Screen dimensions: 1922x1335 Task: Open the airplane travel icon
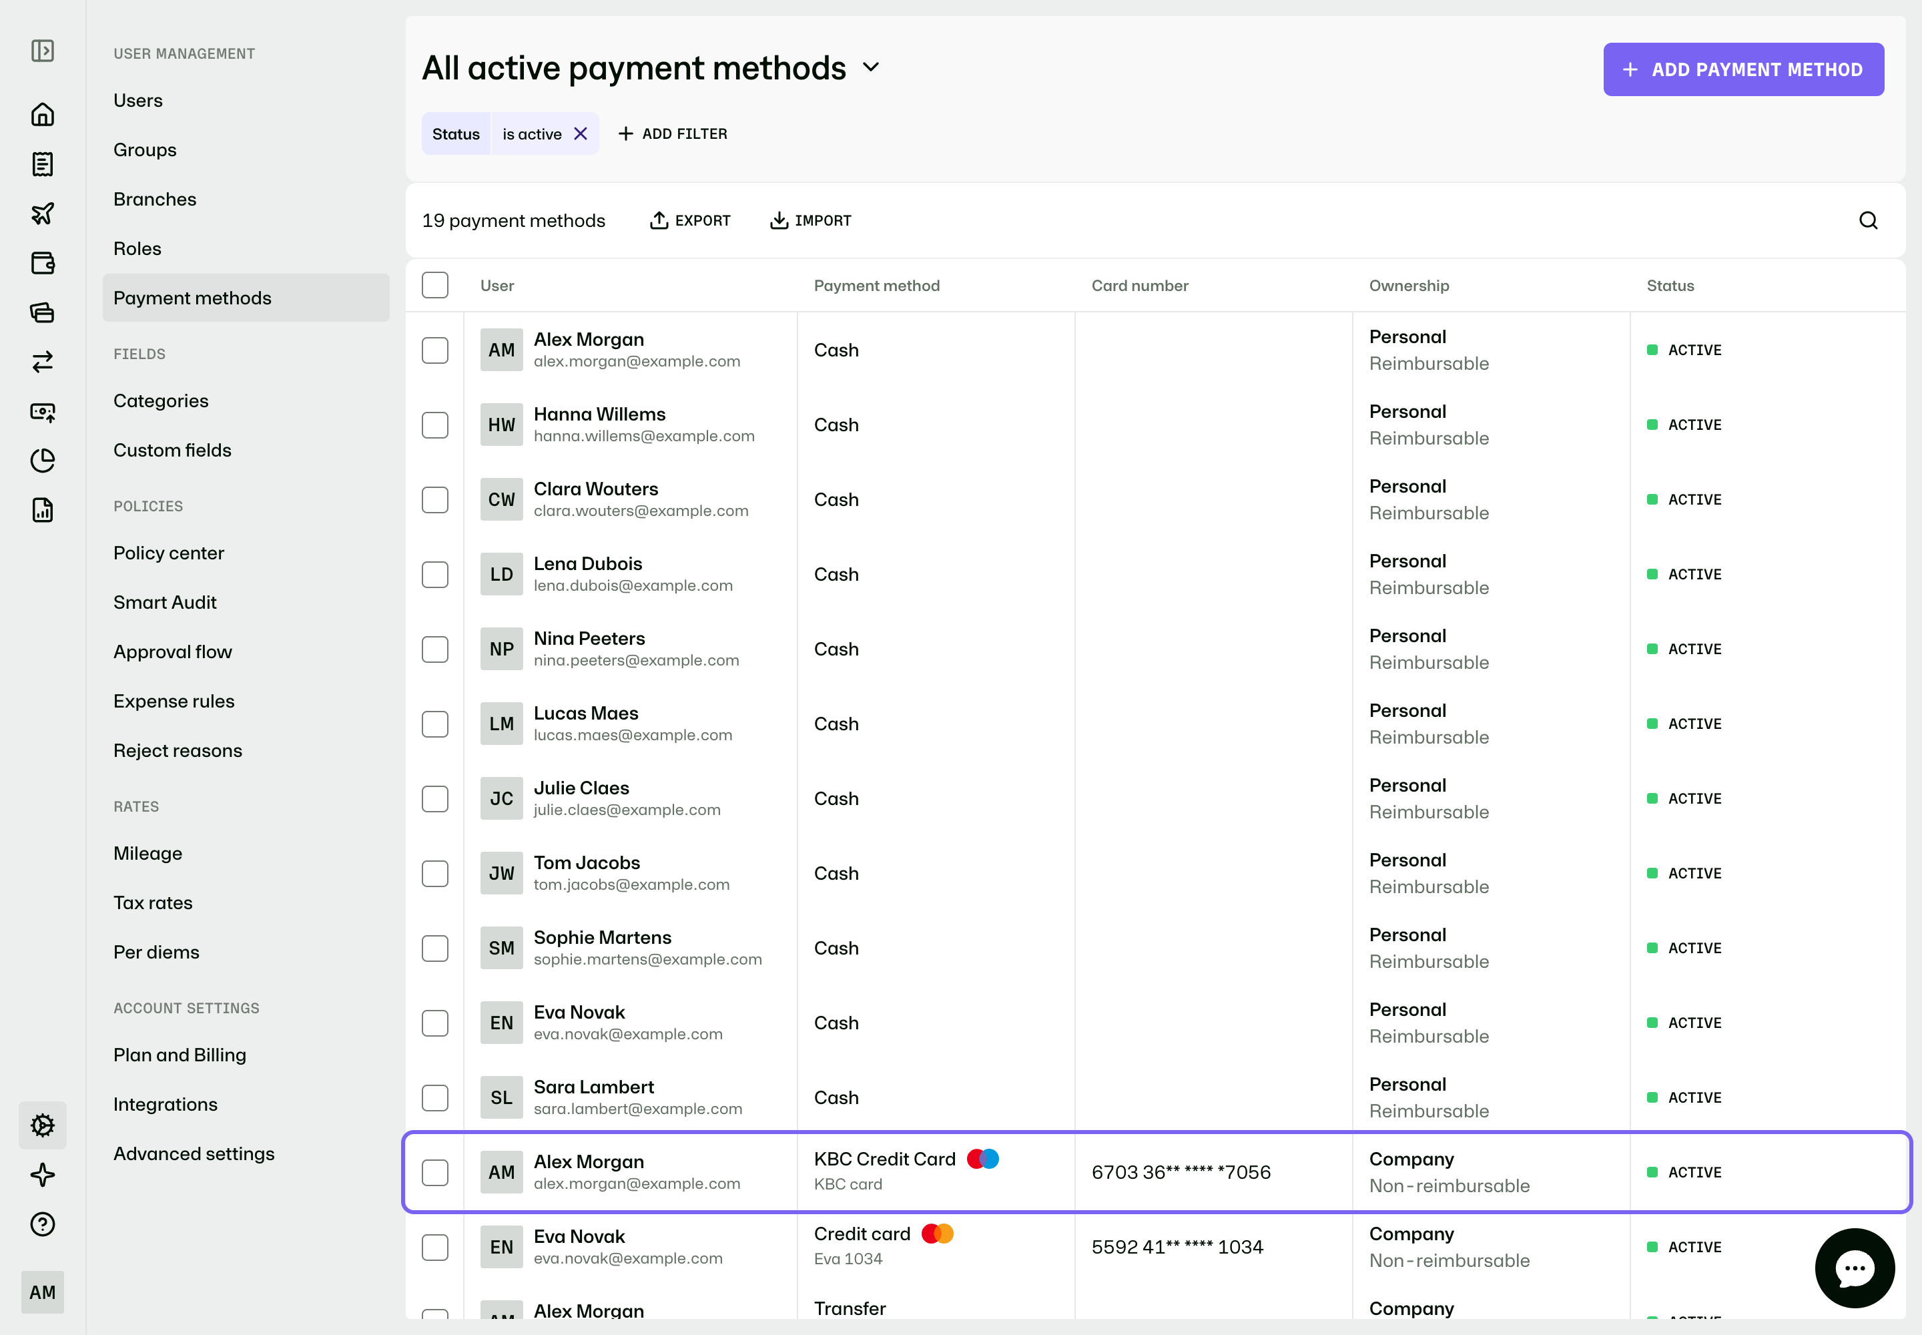[43, 214]
